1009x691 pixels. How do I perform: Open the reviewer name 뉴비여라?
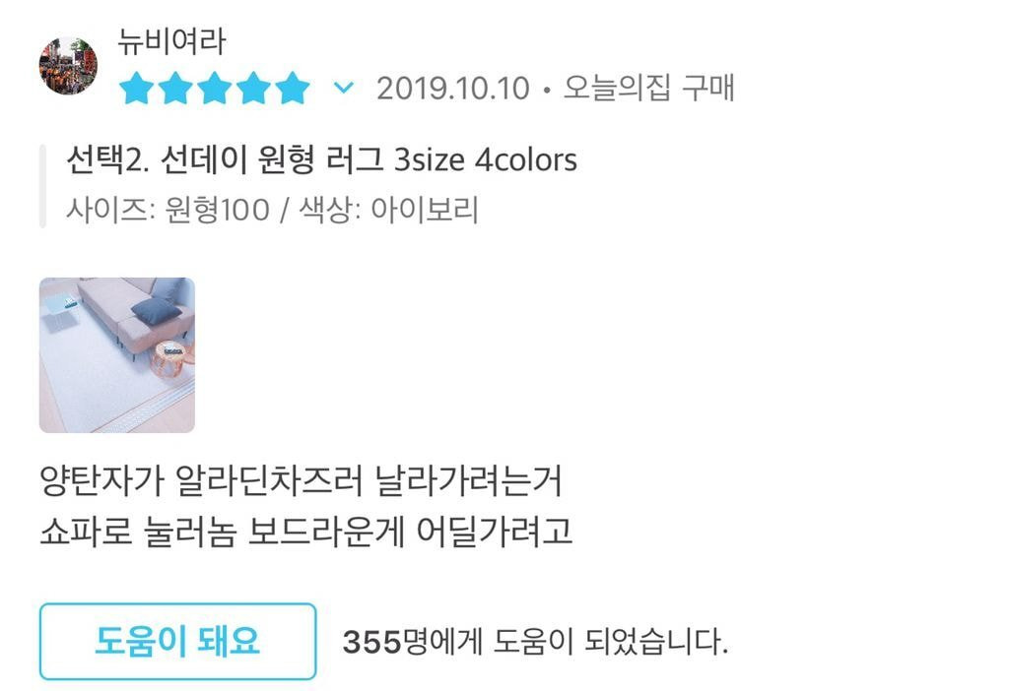pyautogui.click(x=171, y=42)
